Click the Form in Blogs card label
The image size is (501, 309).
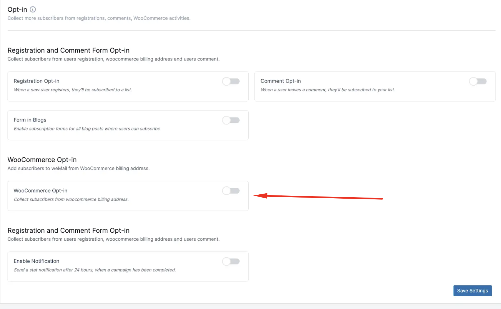click(30, 120)
